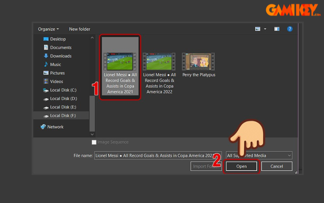This screenshot has width=324, height=203.
Task: Open Downloads folder in sidebar
Action: coord(61,56)
